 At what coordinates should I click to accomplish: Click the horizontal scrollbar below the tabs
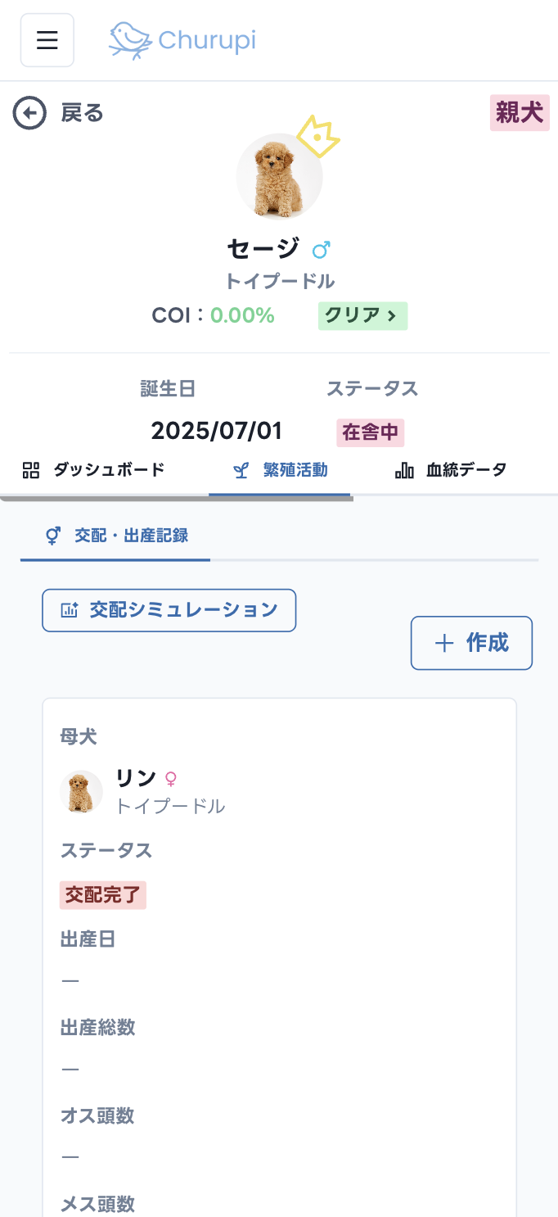point(177,496)
